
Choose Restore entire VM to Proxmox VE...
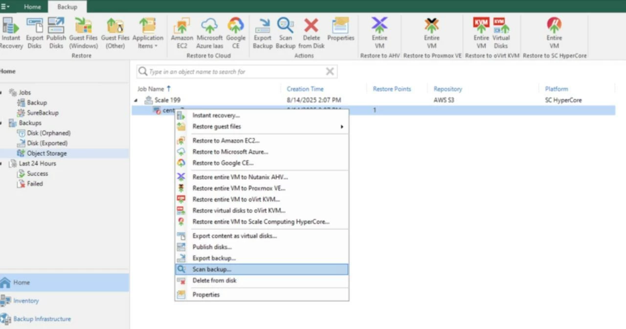pos(262,188)
